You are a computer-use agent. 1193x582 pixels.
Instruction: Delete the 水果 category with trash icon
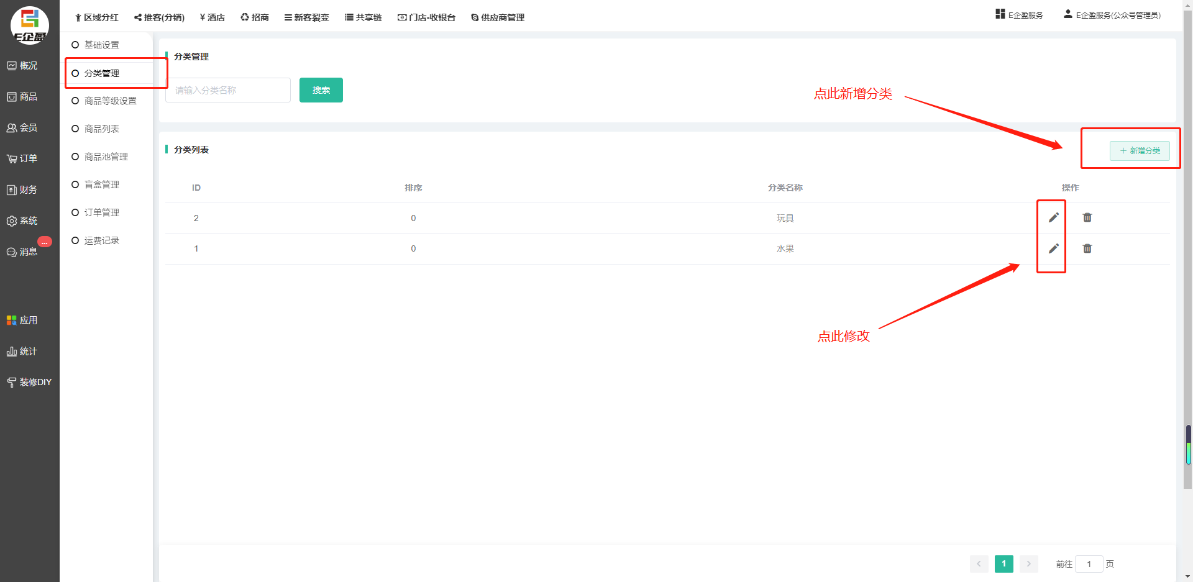1087,248
